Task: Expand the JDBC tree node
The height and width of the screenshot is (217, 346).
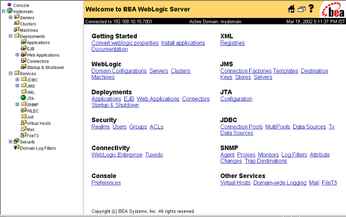Action: [17, 80]
